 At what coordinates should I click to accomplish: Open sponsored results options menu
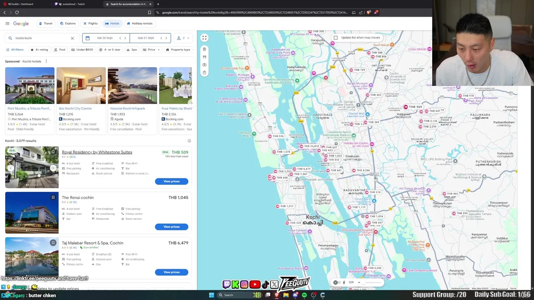click(x=46, y=61)
